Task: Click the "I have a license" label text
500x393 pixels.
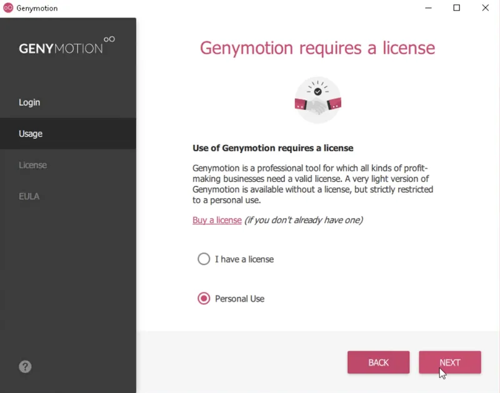Action: pos(244,259)
